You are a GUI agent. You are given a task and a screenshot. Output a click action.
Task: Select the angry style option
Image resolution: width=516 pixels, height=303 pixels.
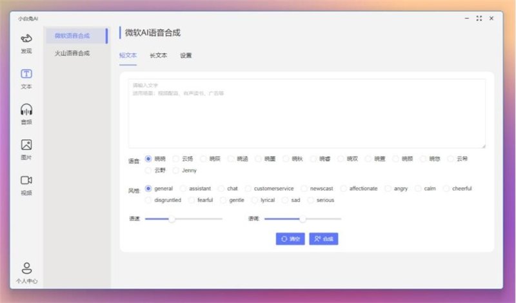coord(388,188)
